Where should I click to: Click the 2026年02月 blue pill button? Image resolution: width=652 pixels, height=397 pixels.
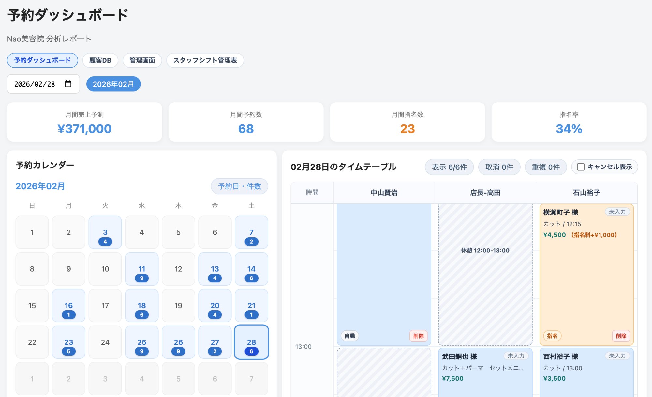coord(113,84)
